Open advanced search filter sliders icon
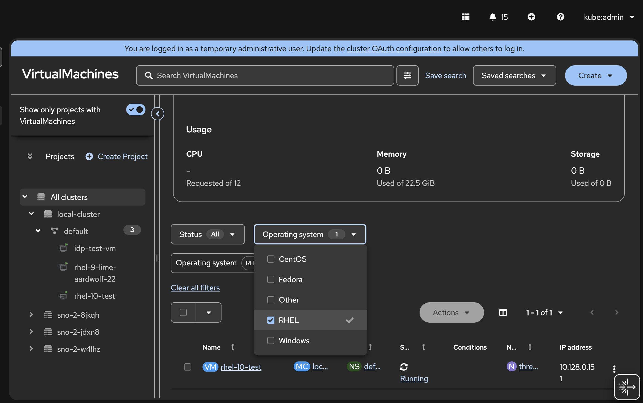Viewport: 643px width, 403px height. (x=407, y=75)
